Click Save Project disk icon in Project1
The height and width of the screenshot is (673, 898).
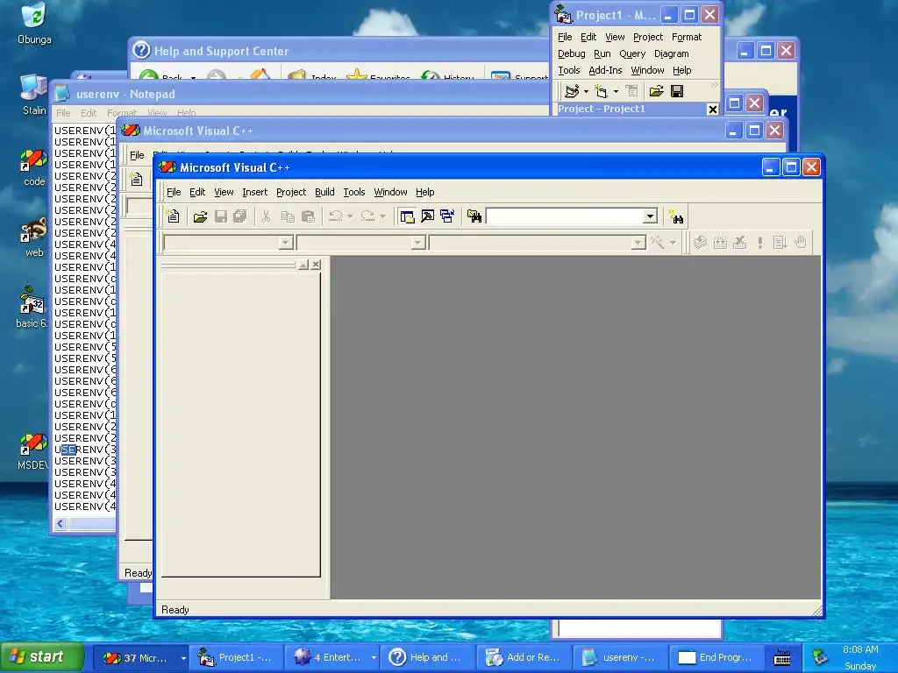pyautogui.click(x=677, y=91)
